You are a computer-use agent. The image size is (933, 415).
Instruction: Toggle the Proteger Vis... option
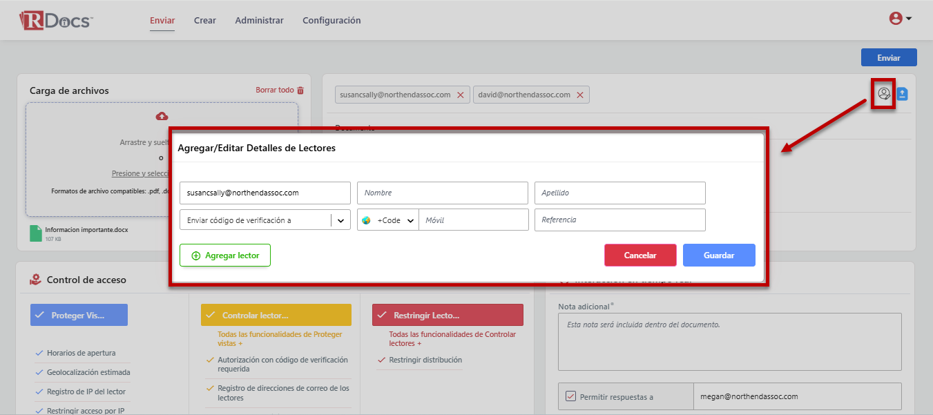79,315
